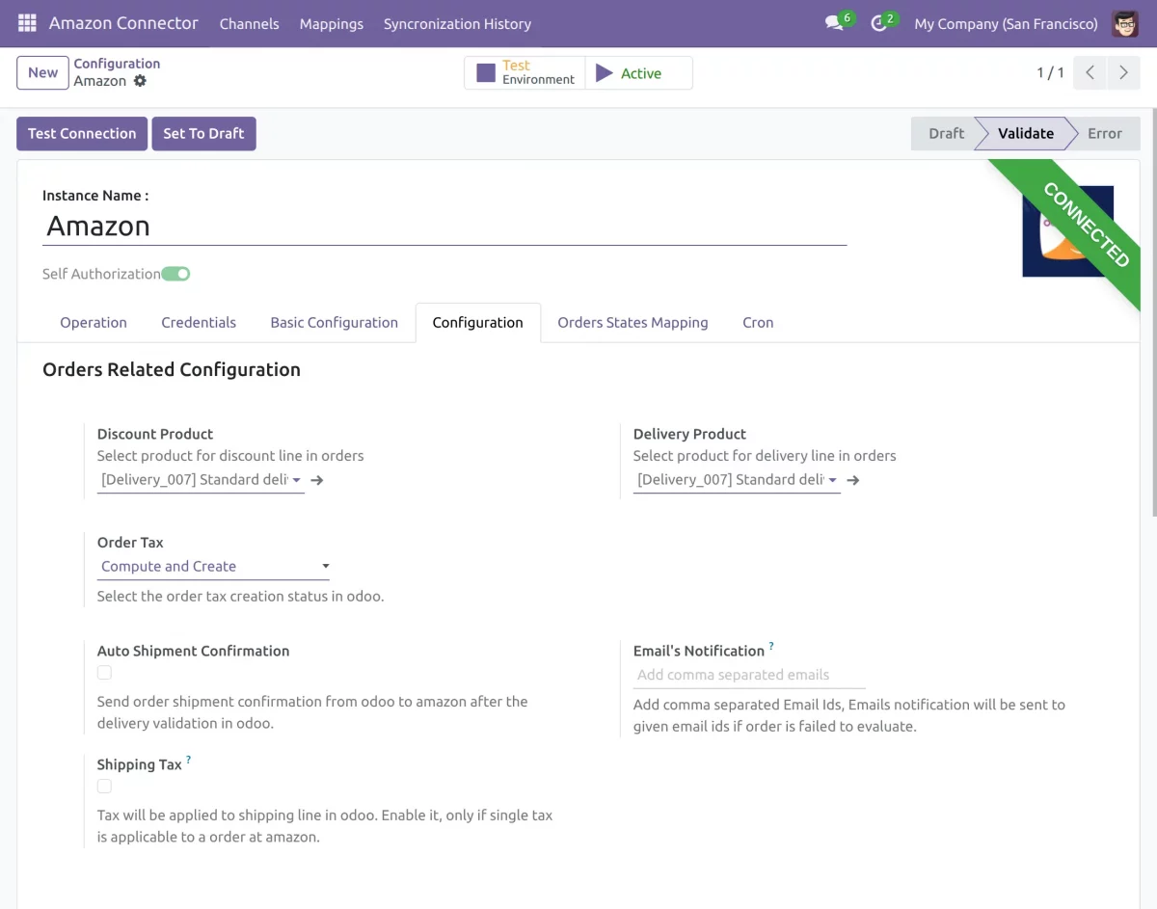1157x909 pixels.
Task: Switch to the Operation tab
Action: click(94, 323)
